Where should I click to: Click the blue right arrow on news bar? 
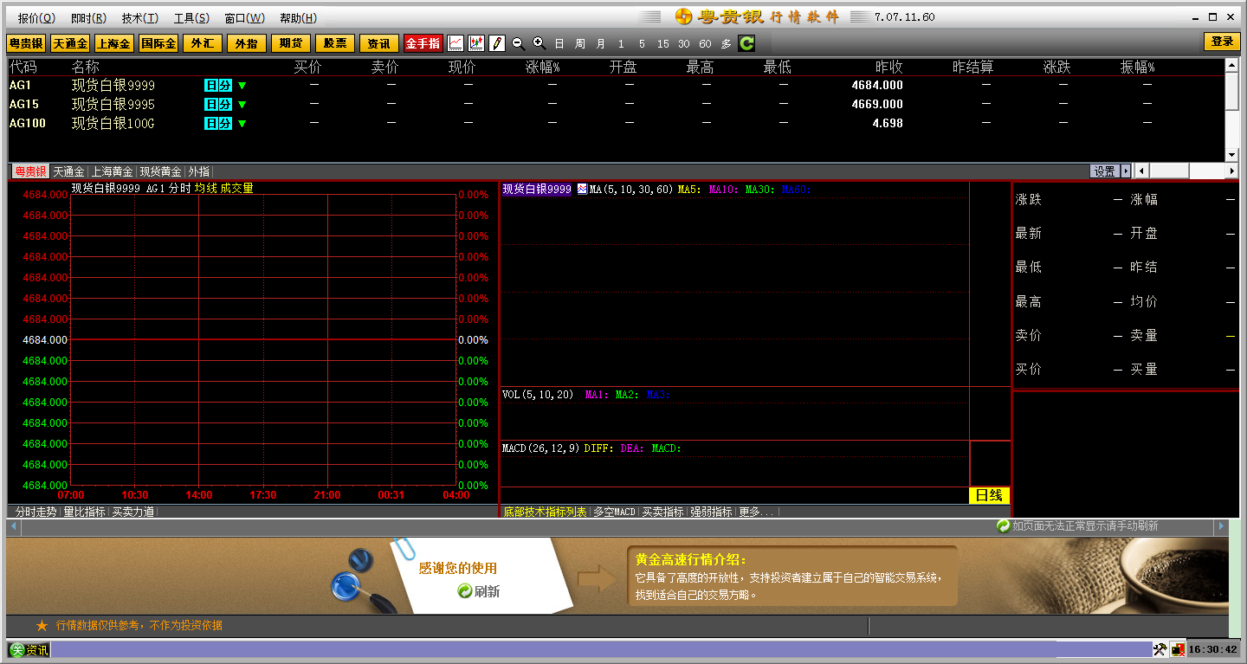[1221, 525]
